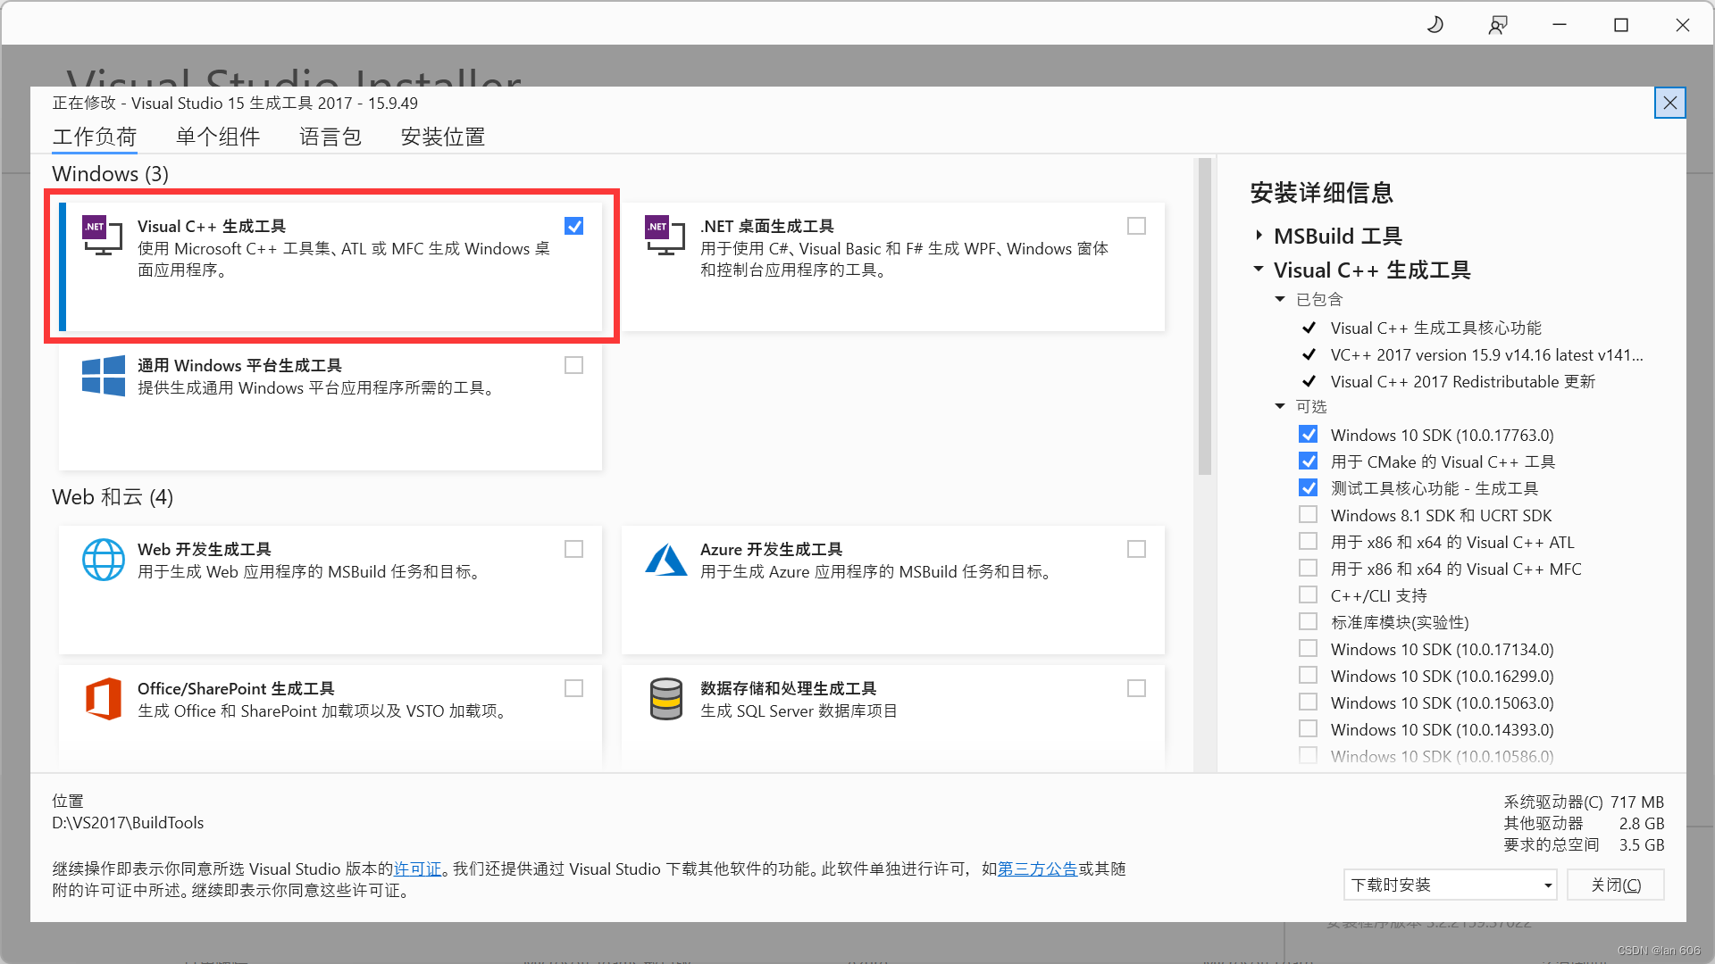Click 'Visual C++ 2017 Redistributable 更新' item
The image size is (1715, 964).
[x=1462, y=381]
